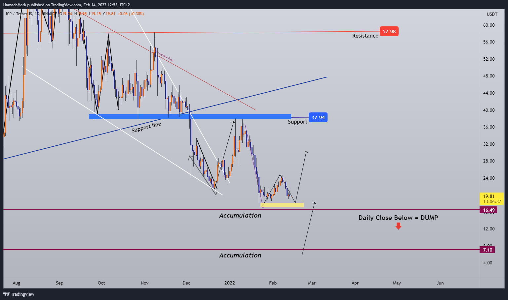Click Apr on the time axis
The height and width of the screenshot is (300, 508).
click(x=355, y=283)
